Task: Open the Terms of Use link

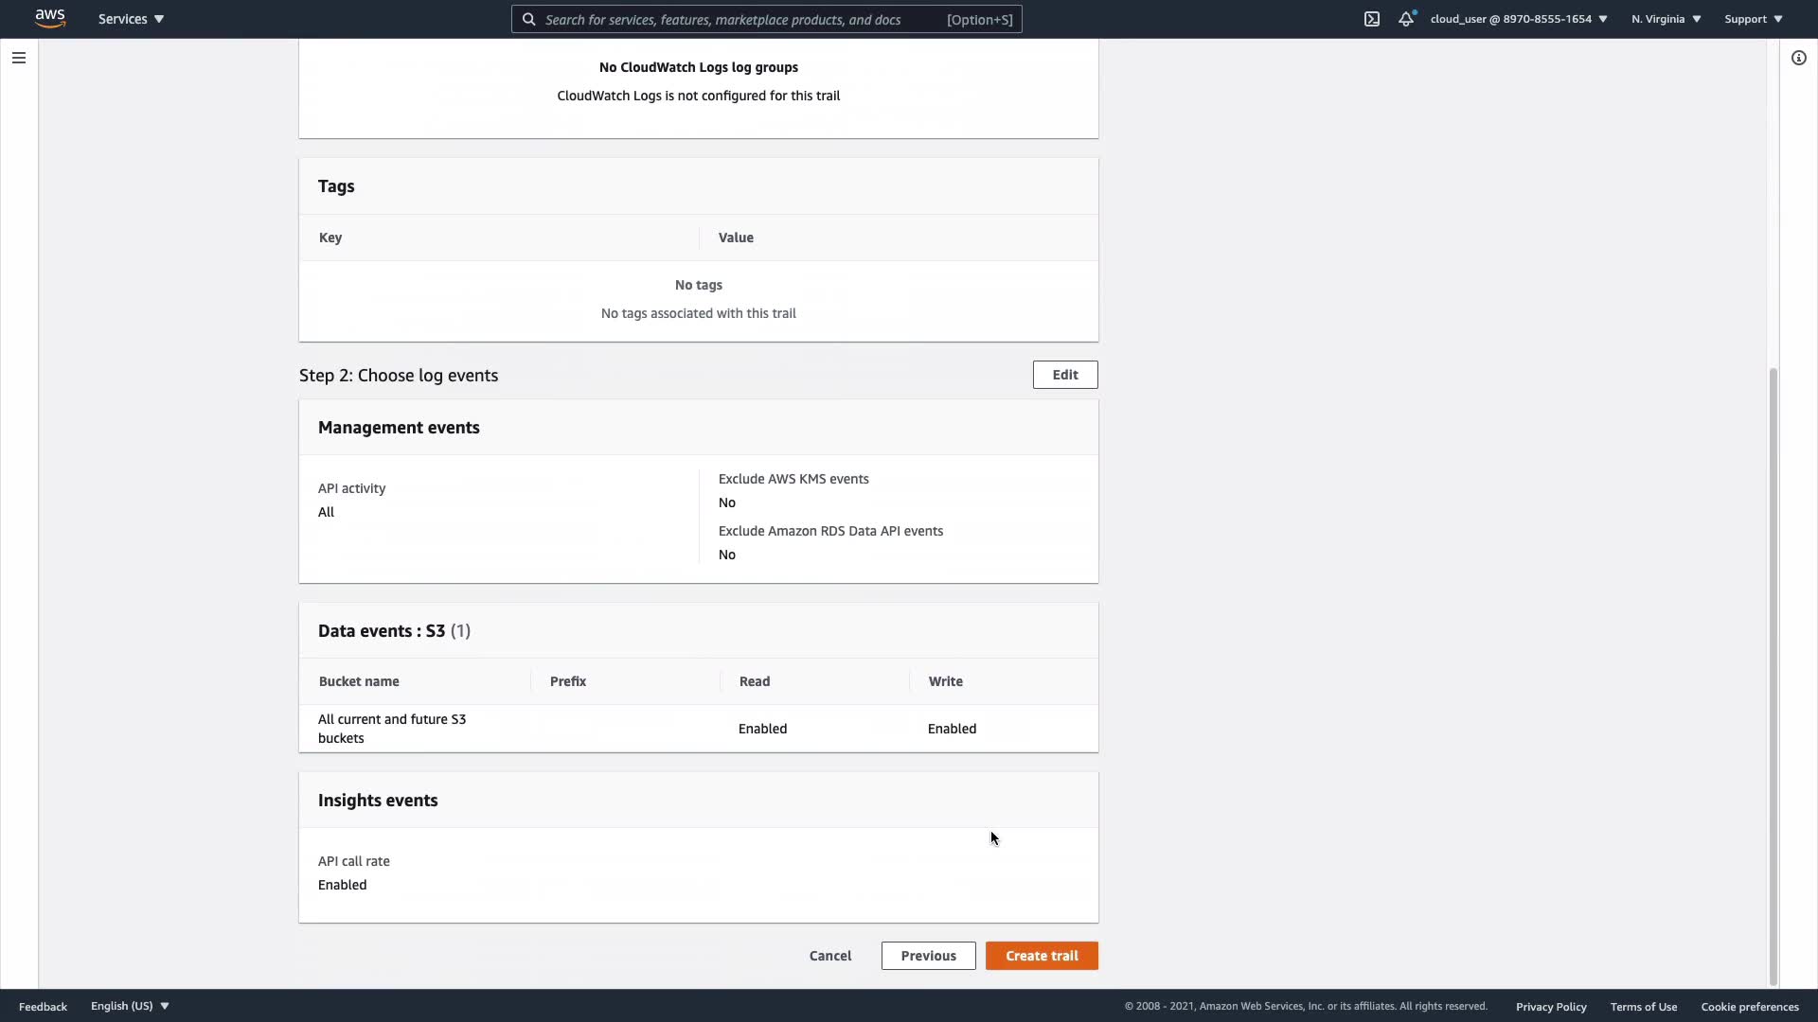Action: coord(1643,1006)
